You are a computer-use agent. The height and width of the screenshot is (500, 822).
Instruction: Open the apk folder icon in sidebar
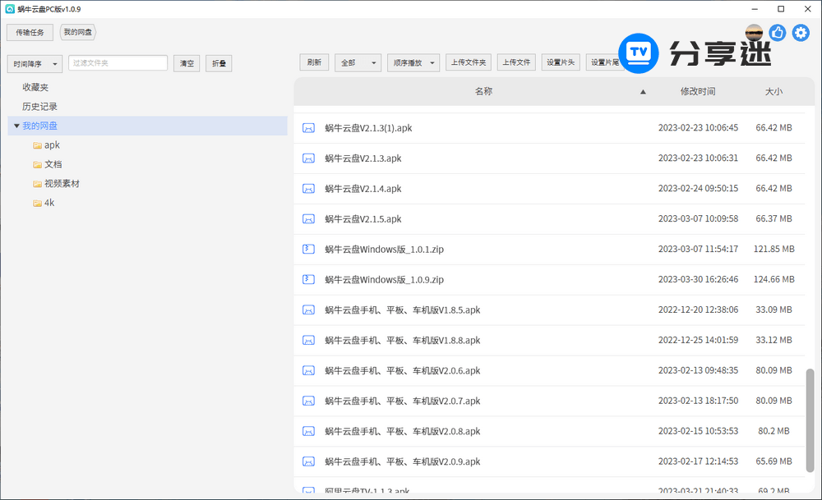pyautogui.click(x=38, y=144)
